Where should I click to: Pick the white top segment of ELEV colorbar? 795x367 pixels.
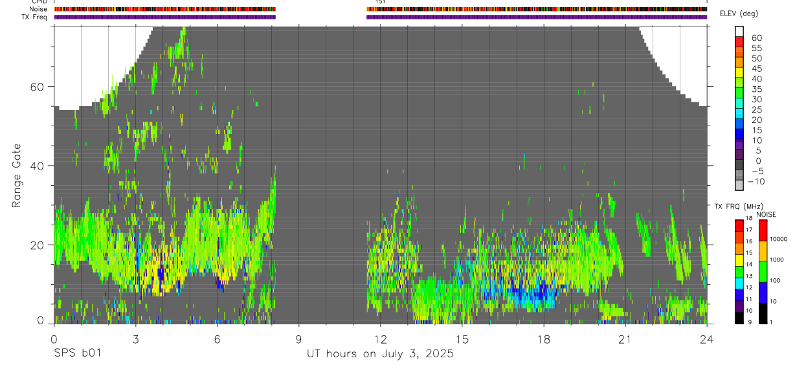pos(739,31)
